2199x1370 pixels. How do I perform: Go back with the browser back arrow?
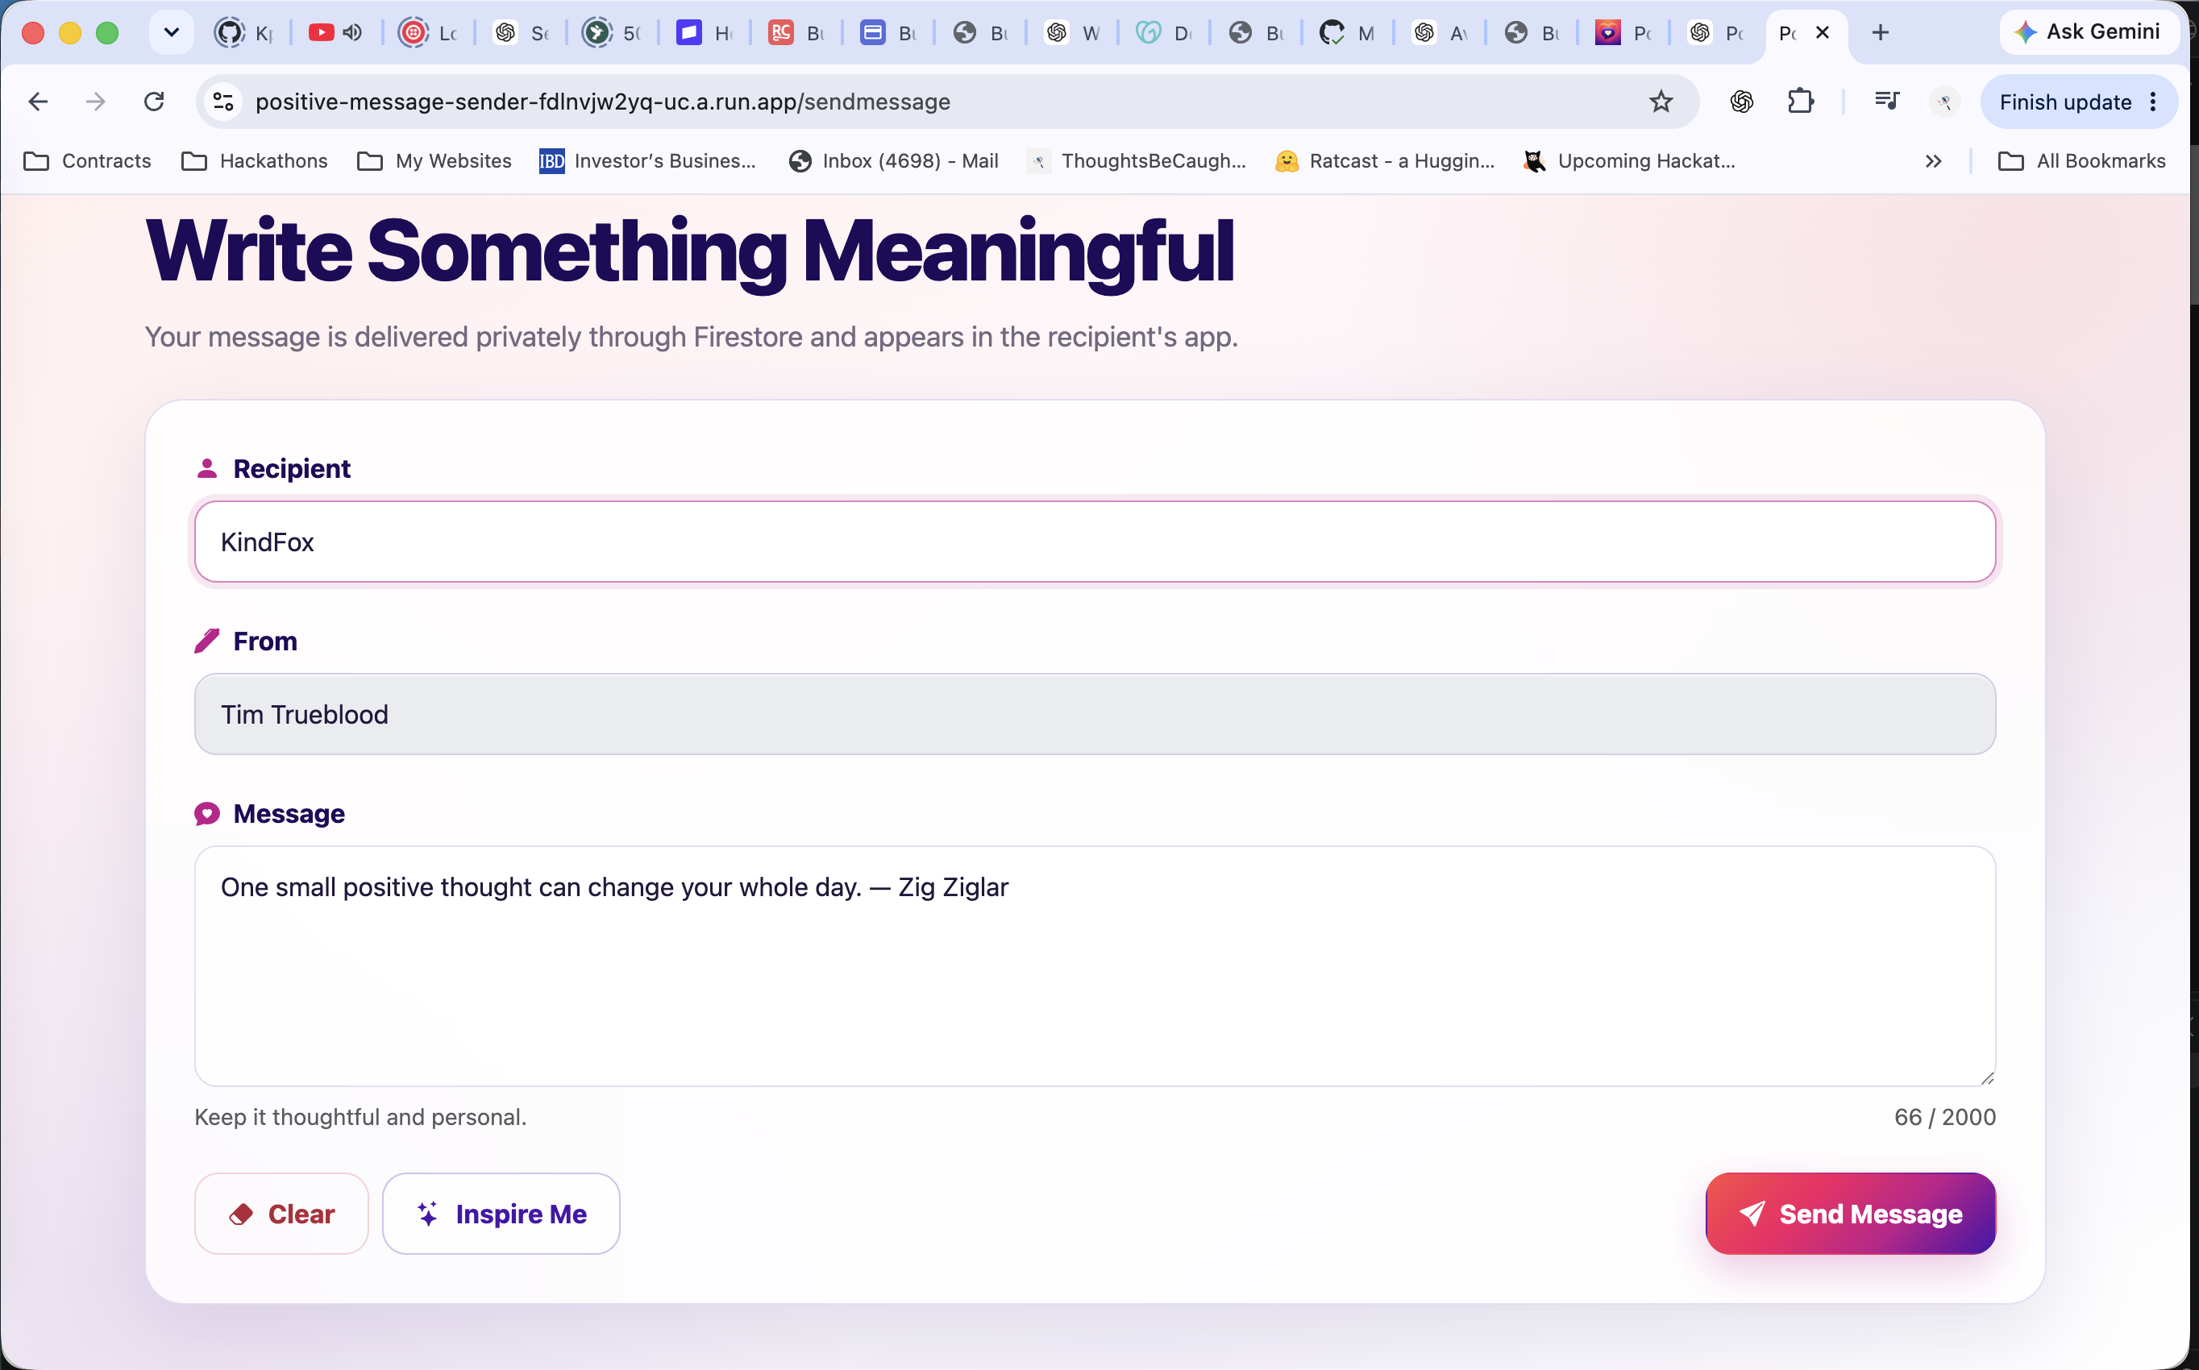(38, 102)
